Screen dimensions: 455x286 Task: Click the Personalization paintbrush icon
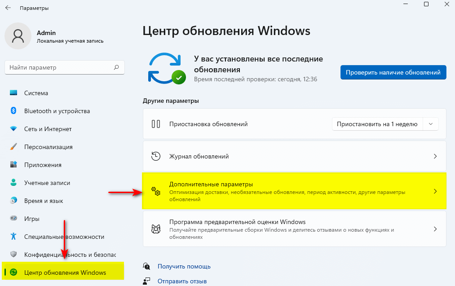point(13,147)
